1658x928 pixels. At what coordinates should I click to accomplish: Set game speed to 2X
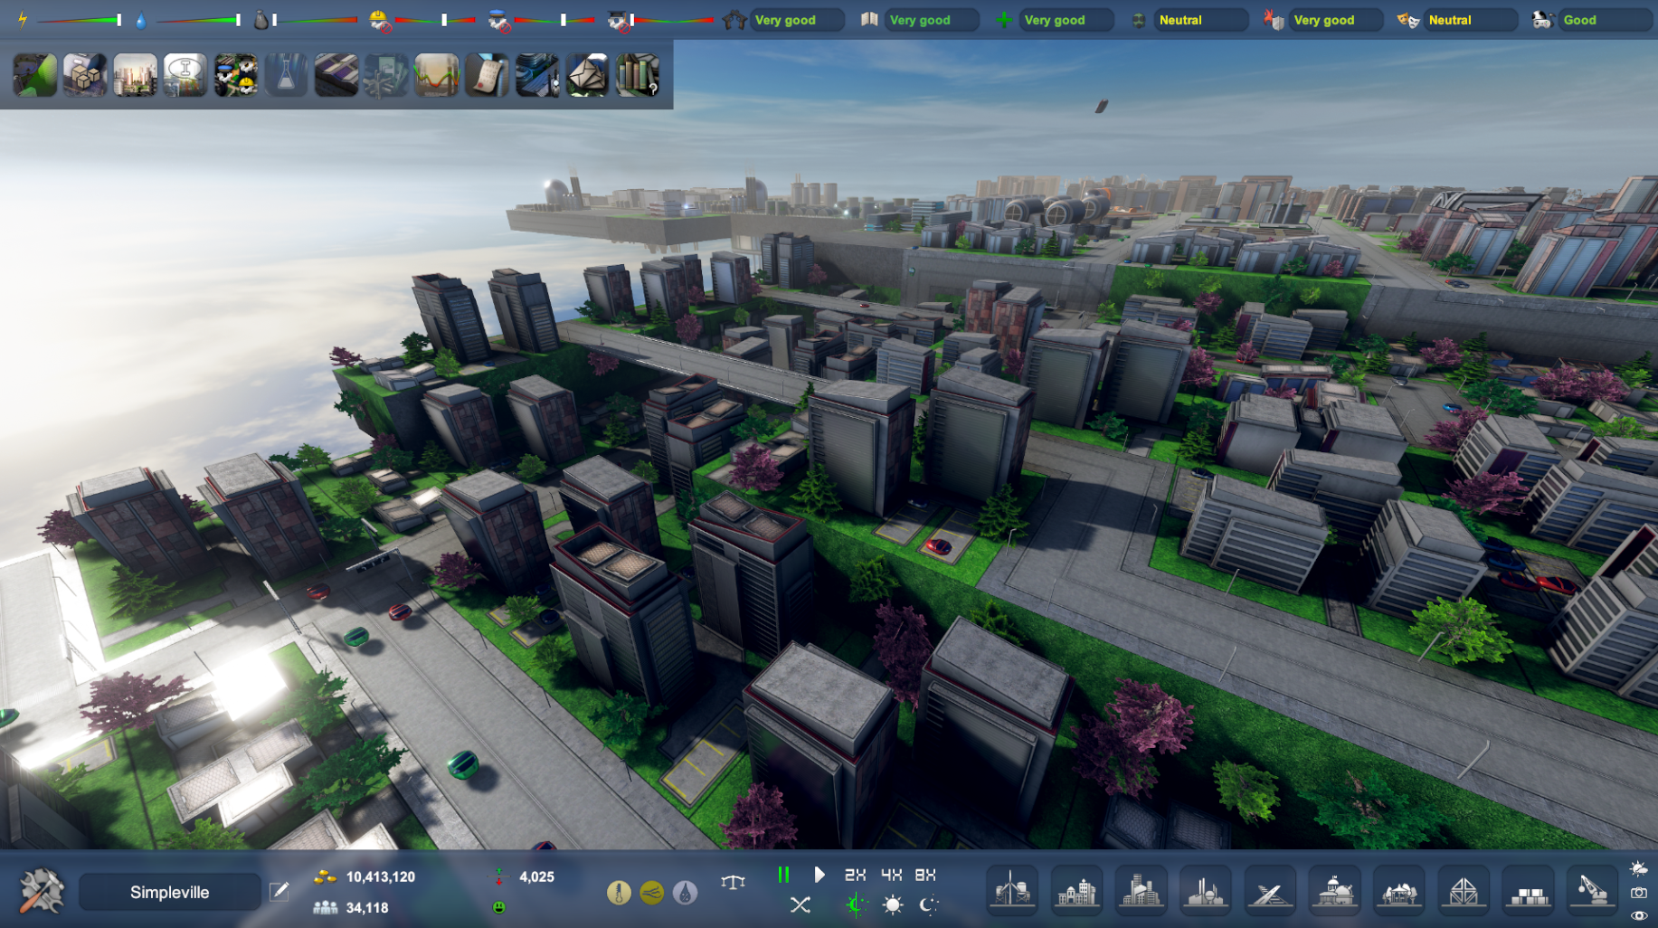coord(855,875)
